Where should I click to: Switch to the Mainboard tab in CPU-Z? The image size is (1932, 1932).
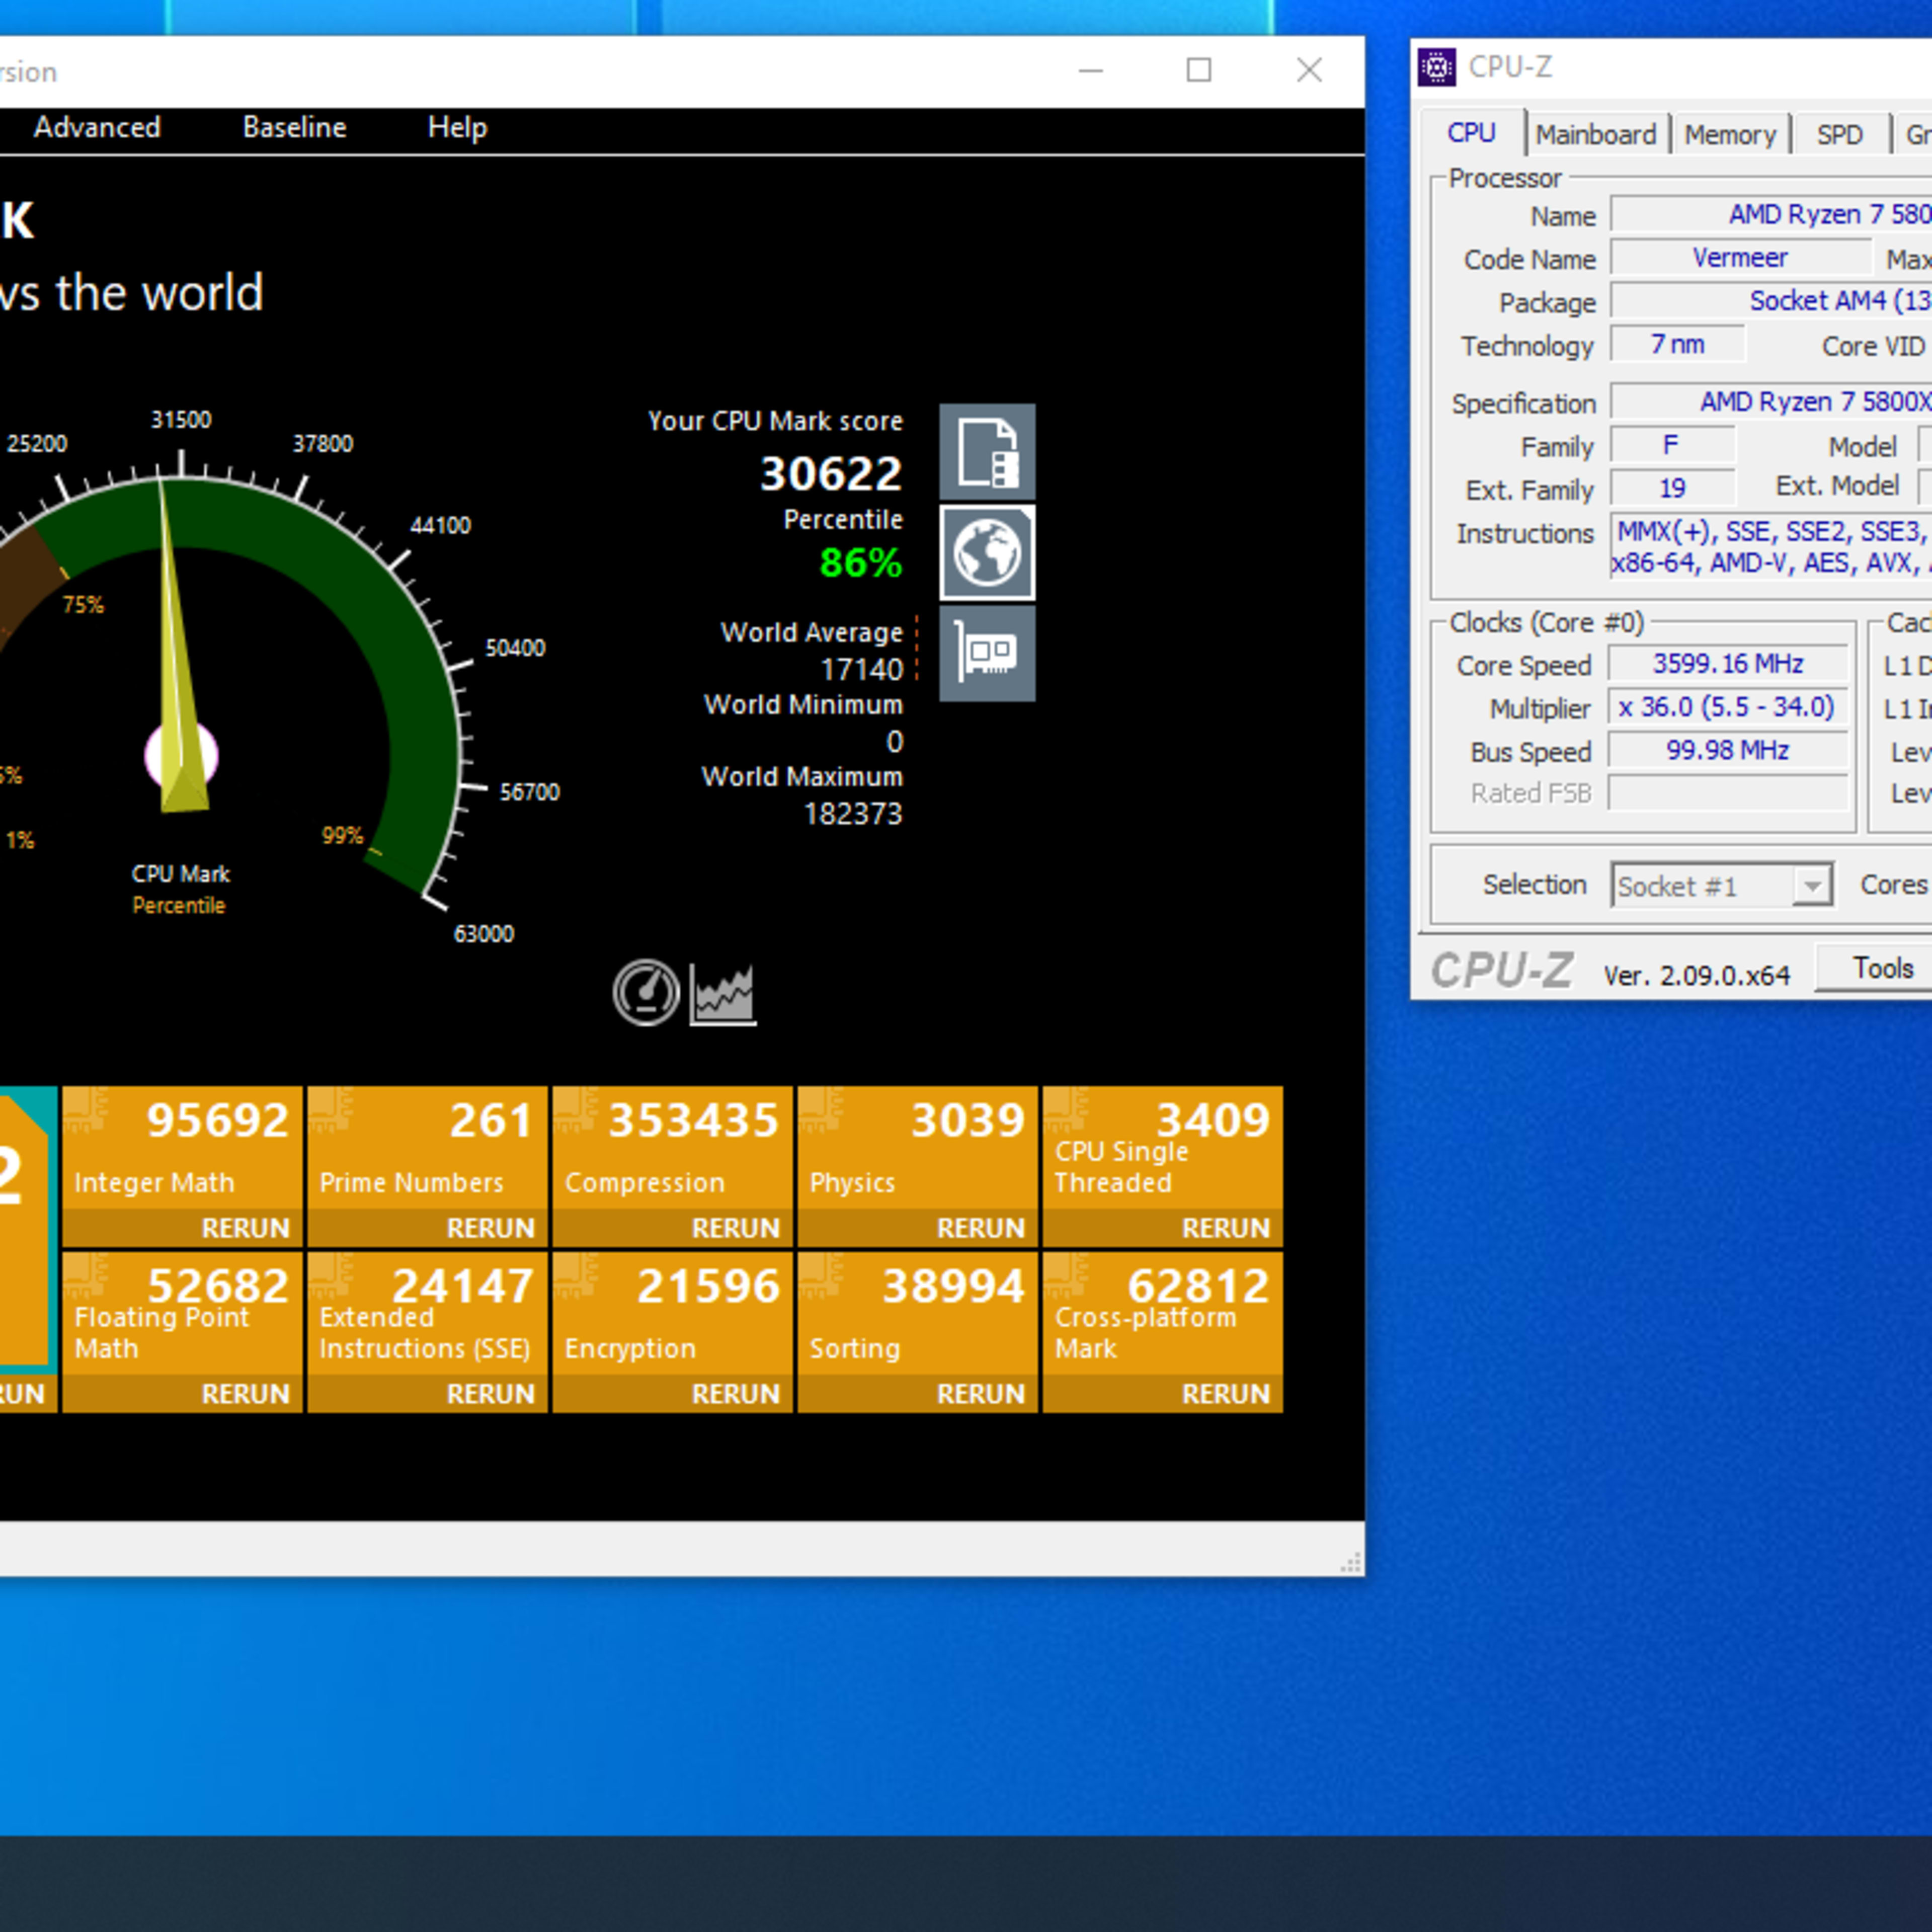[x=1596, y=134]
